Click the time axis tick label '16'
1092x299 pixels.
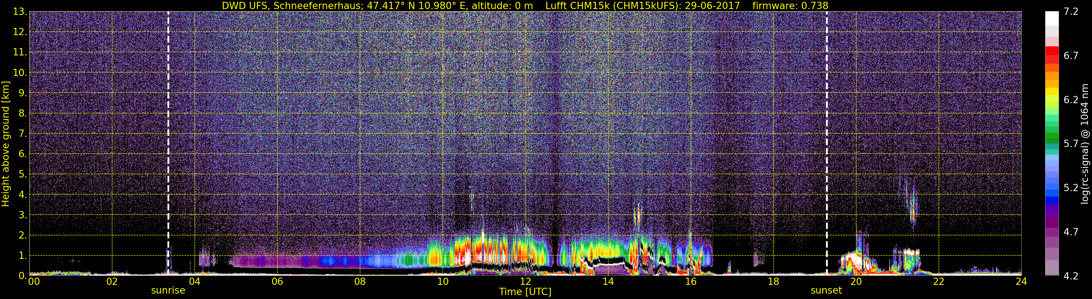pyautogui.click(x=690, y=282)
